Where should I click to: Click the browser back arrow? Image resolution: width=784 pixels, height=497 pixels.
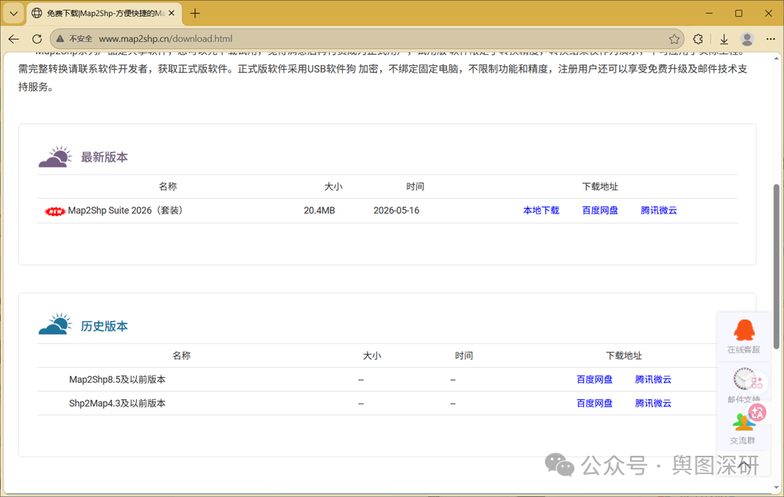point(14,39)
